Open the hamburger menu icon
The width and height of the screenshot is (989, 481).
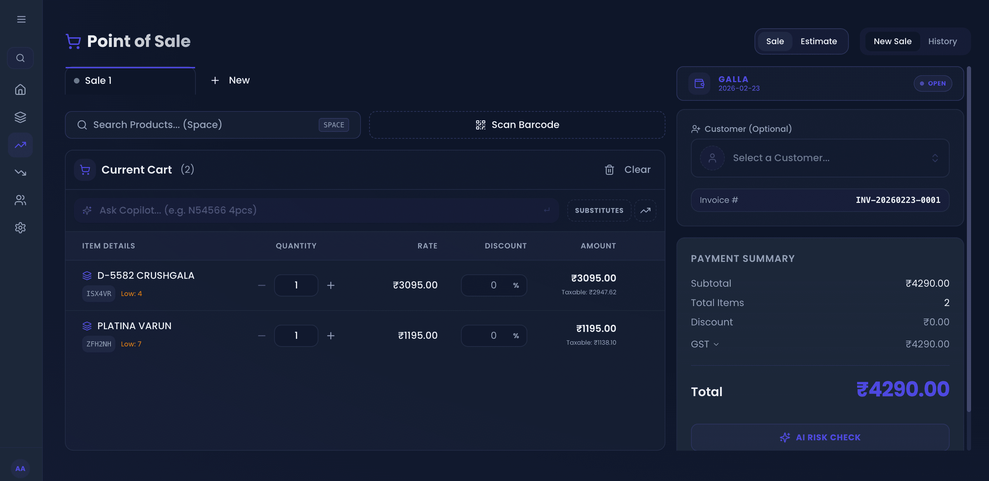[x=21, y=19]
